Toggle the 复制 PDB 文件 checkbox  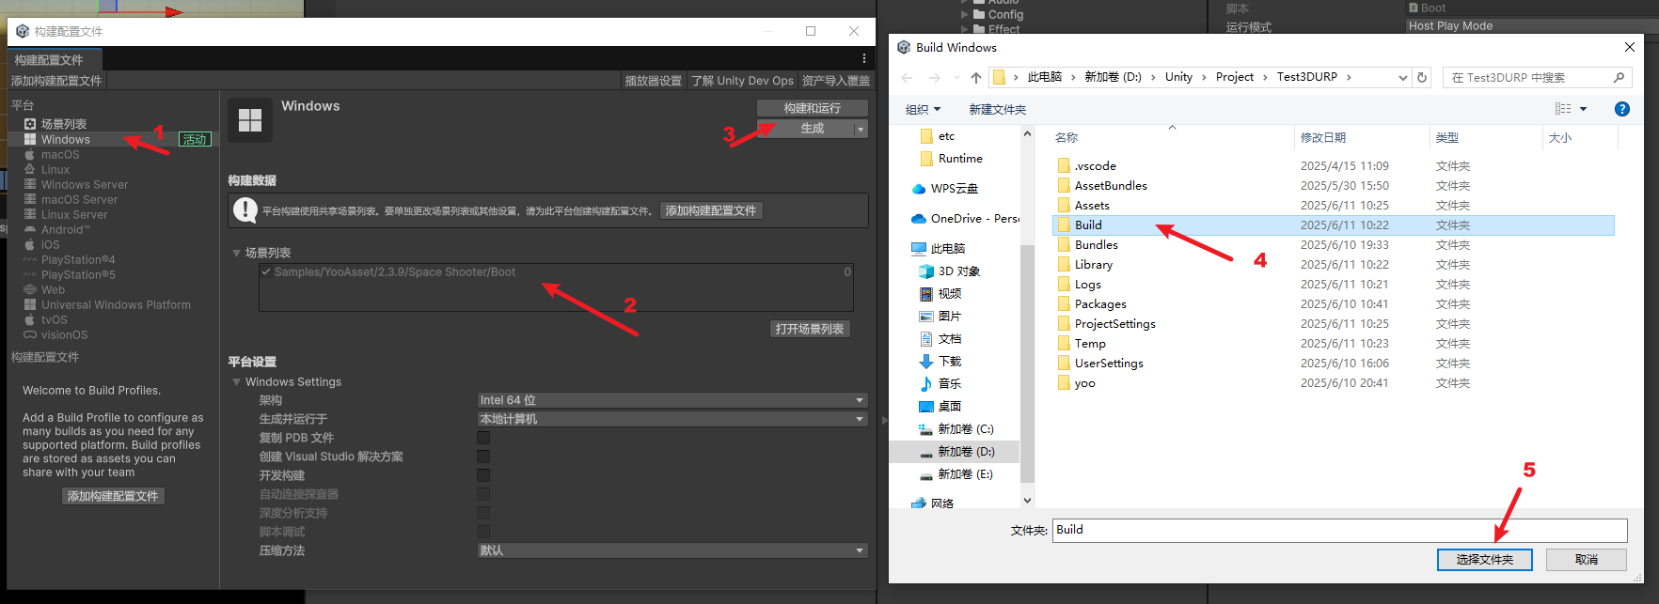pos(483,438)
